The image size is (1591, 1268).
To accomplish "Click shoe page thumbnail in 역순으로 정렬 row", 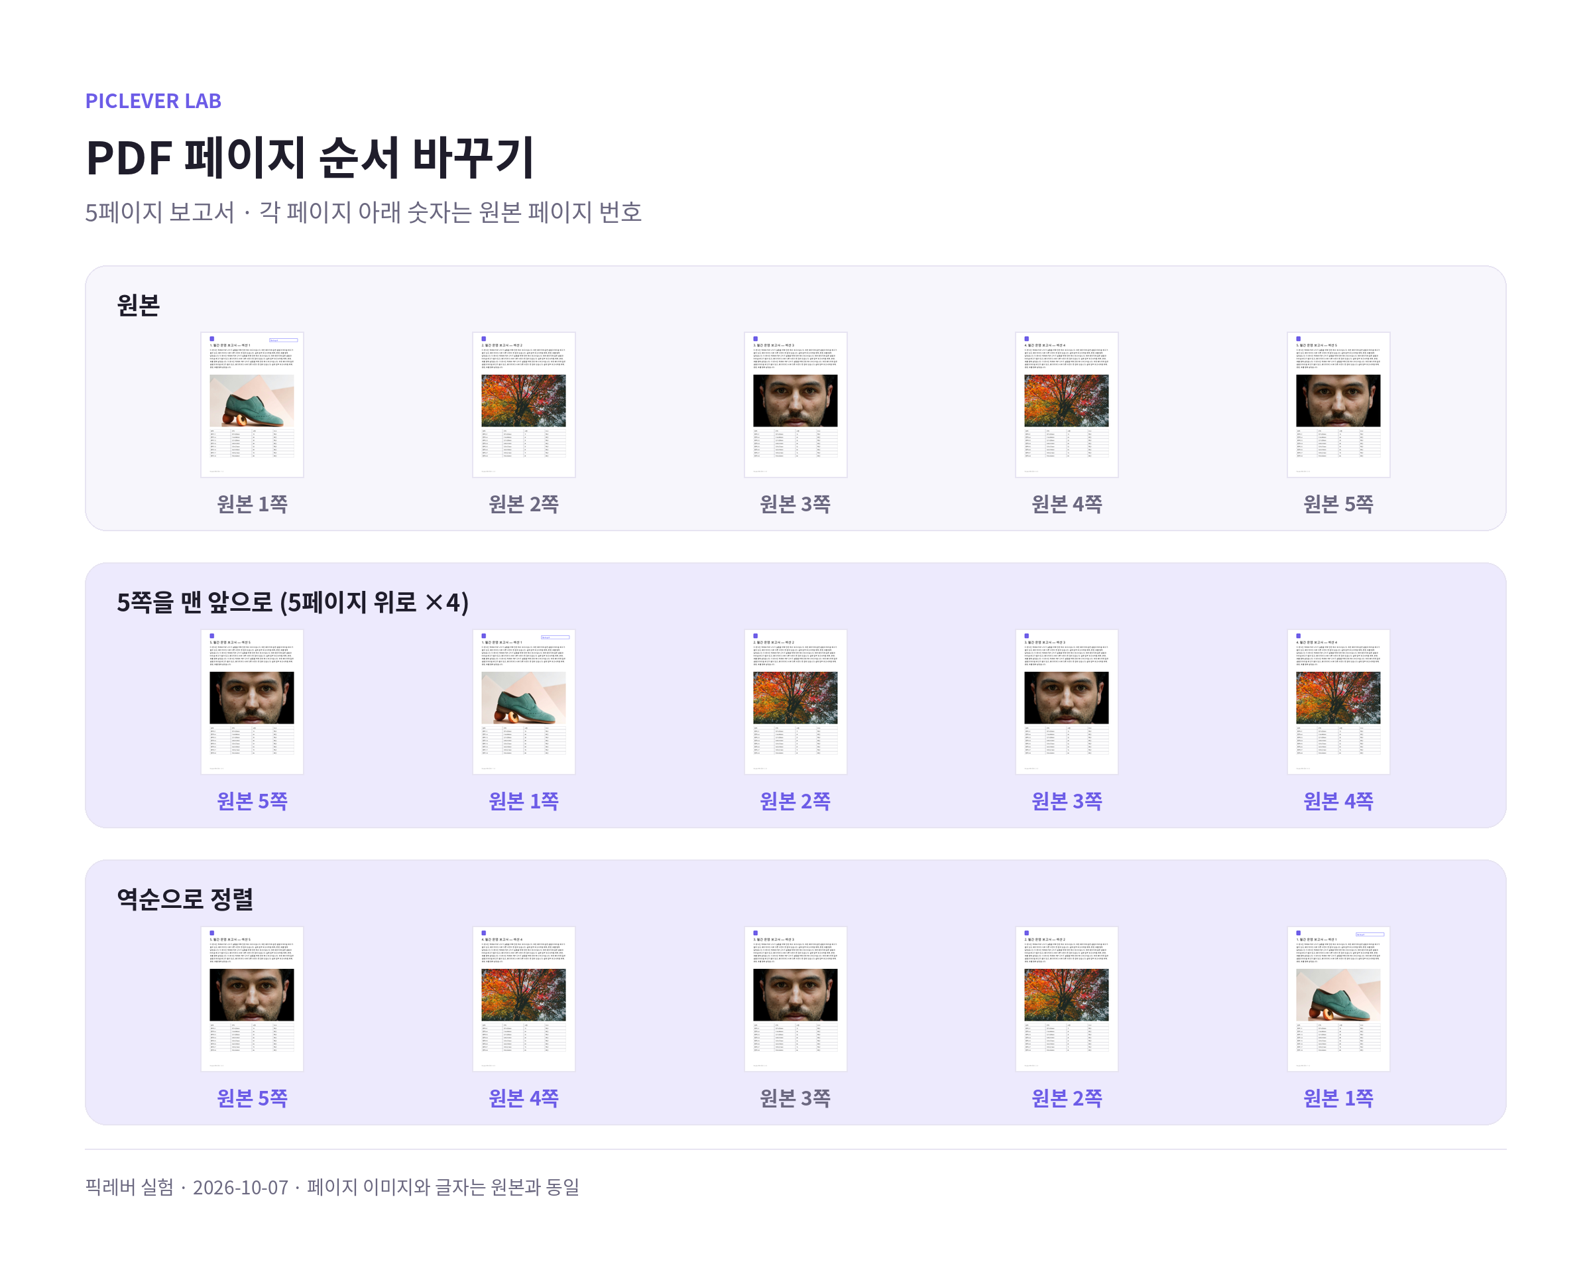I will [1338, 999].
